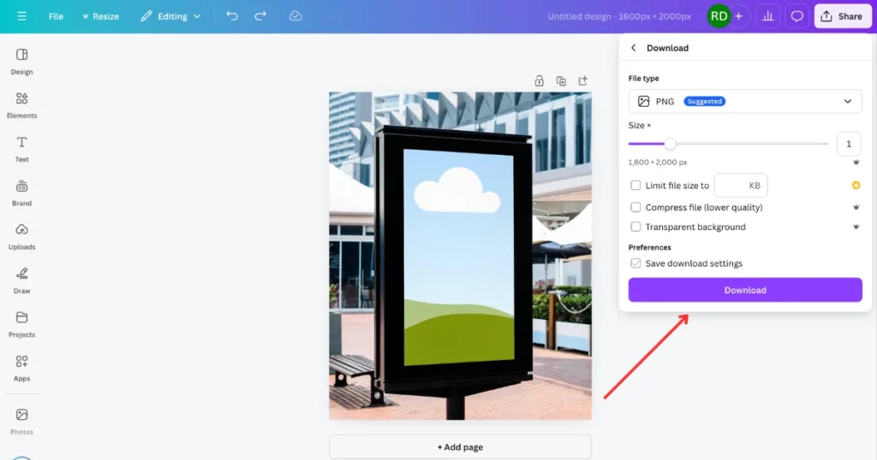
Task: Open the Elements sidebar panel
Action: (x=21, y=105)
